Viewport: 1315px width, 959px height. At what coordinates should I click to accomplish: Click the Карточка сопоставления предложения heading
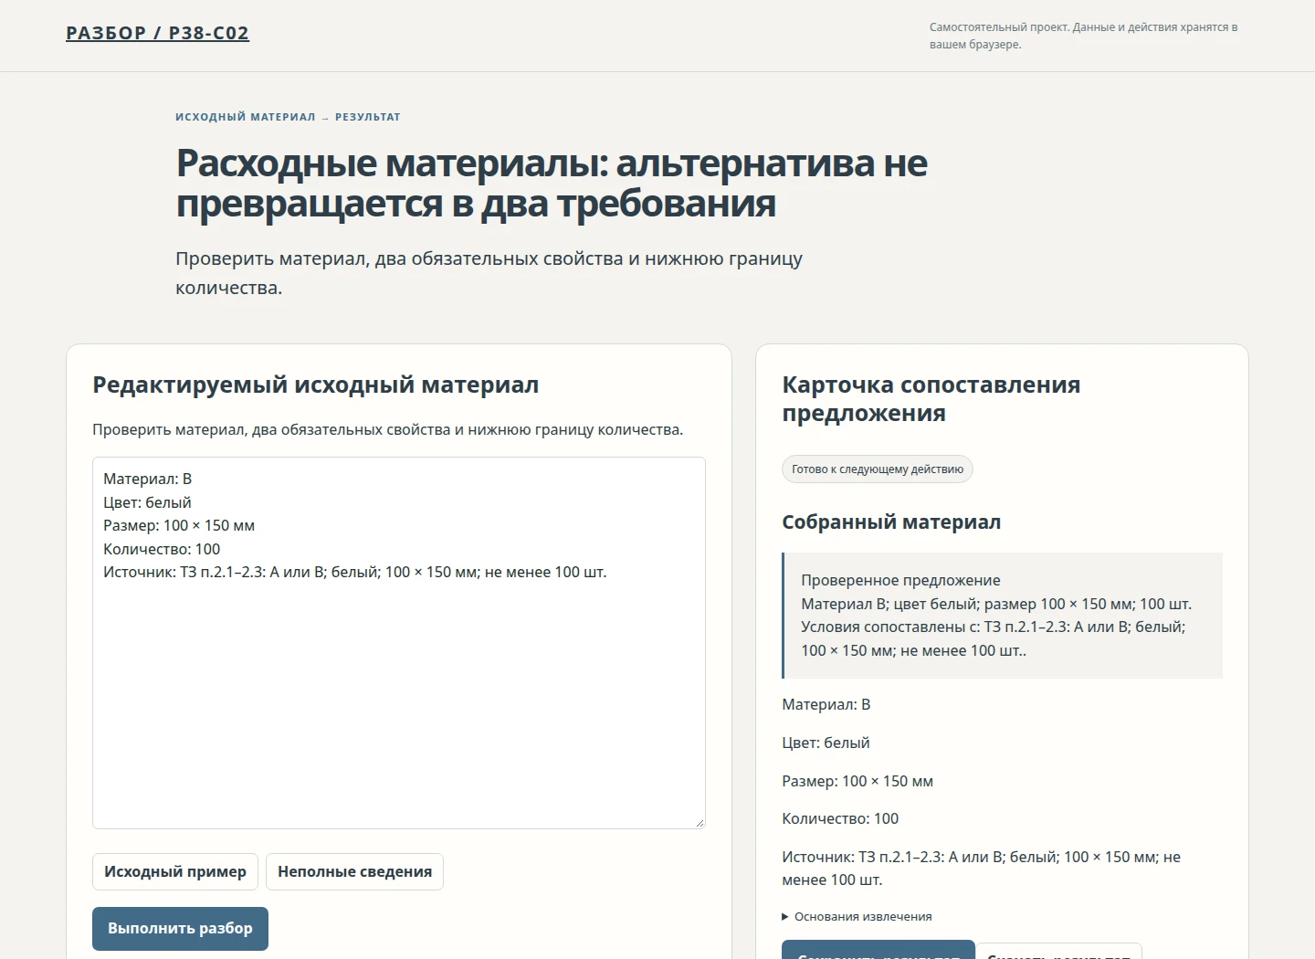[931, 399]
